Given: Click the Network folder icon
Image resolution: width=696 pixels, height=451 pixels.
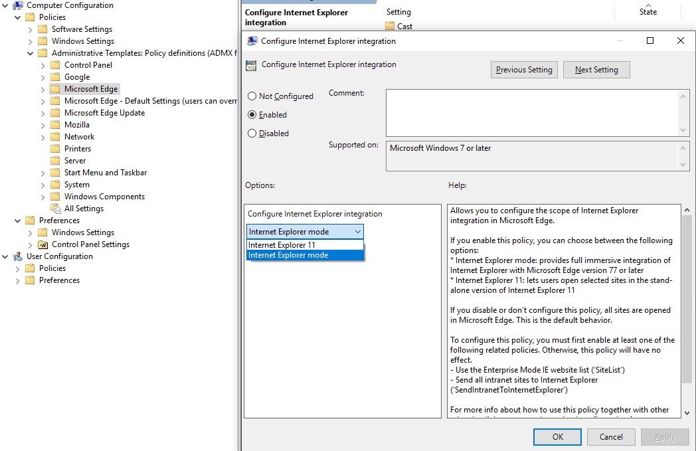Looking at the screenshot, I should [55, 137].
